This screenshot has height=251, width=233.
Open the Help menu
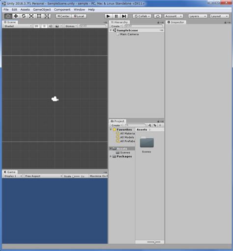click(91, 10)
